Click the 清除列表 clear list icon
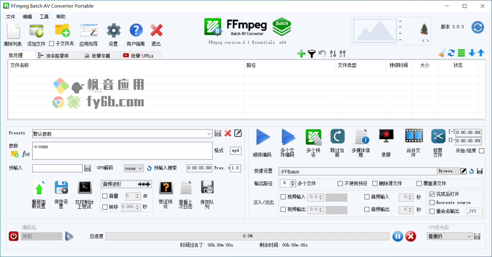This screenshot has width=492, height=257. (x=13, y=31)
